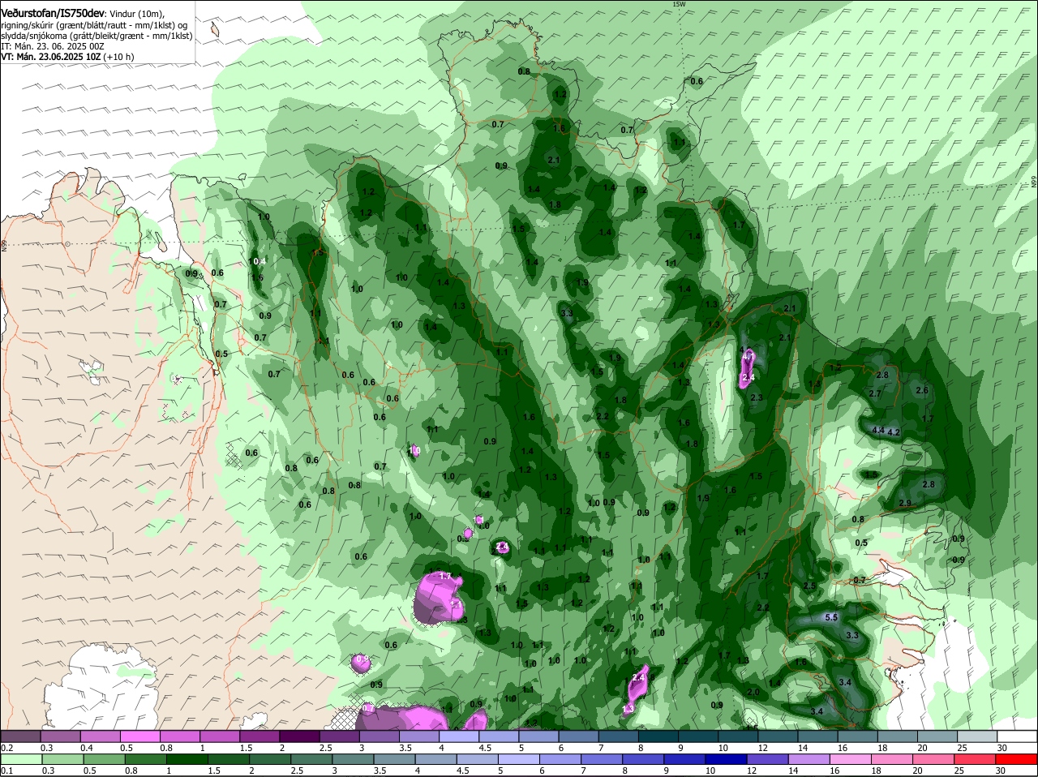Click the 5.5 precipitation value on the map
Screen dimensions: 1038x777
point(831,617)
